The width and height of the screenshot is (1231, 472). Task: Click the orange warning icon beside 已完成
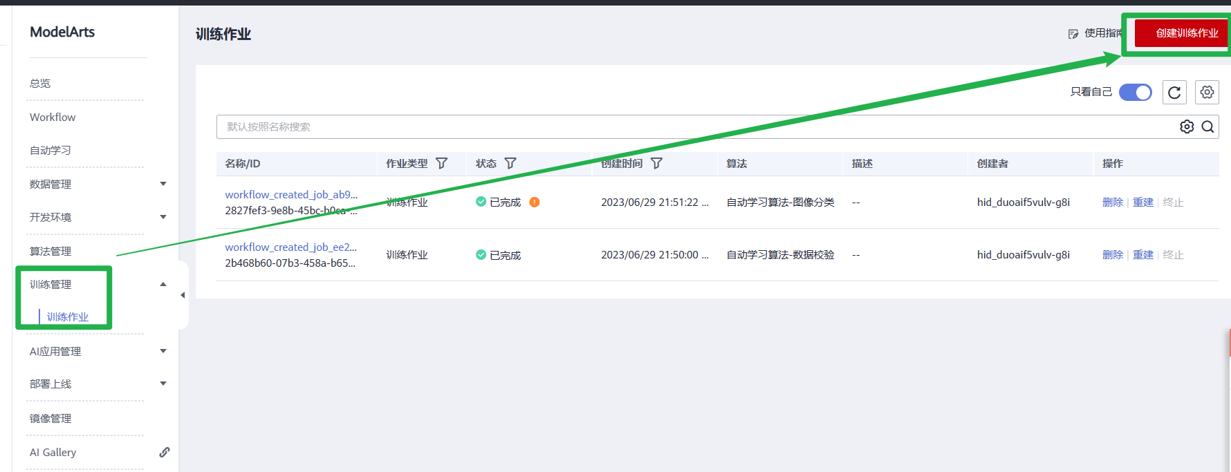click(535, 202)
